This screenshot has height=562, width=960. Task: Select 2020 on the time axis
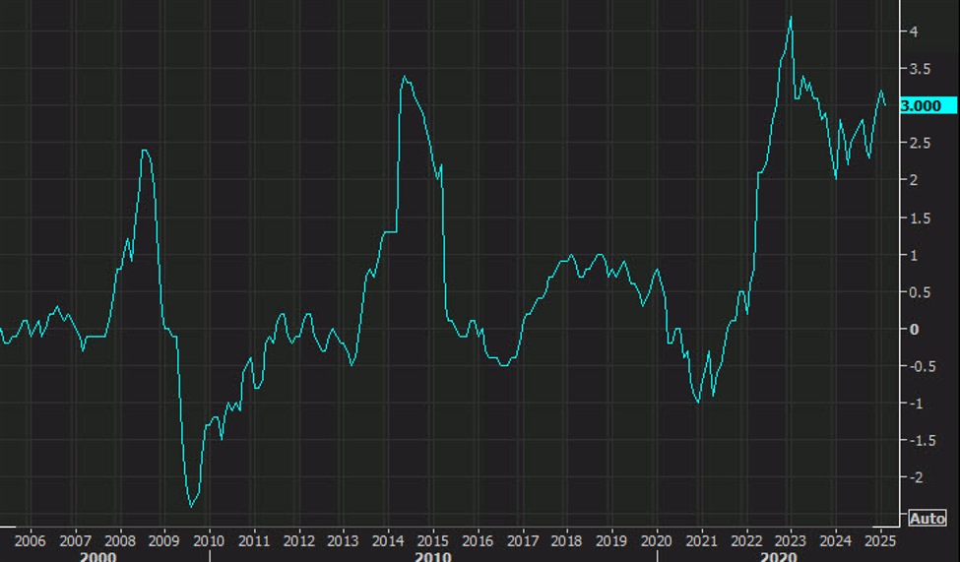click(657, 540)
